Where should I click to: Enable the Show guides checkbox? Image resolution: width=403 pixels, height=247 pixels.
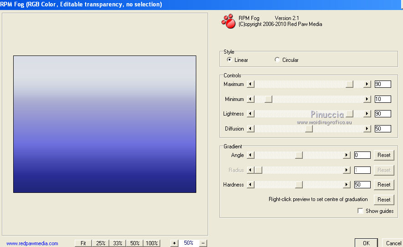point(360,211)
